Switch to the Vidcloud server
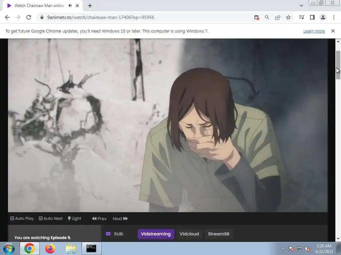 click(x=189, y=234)
